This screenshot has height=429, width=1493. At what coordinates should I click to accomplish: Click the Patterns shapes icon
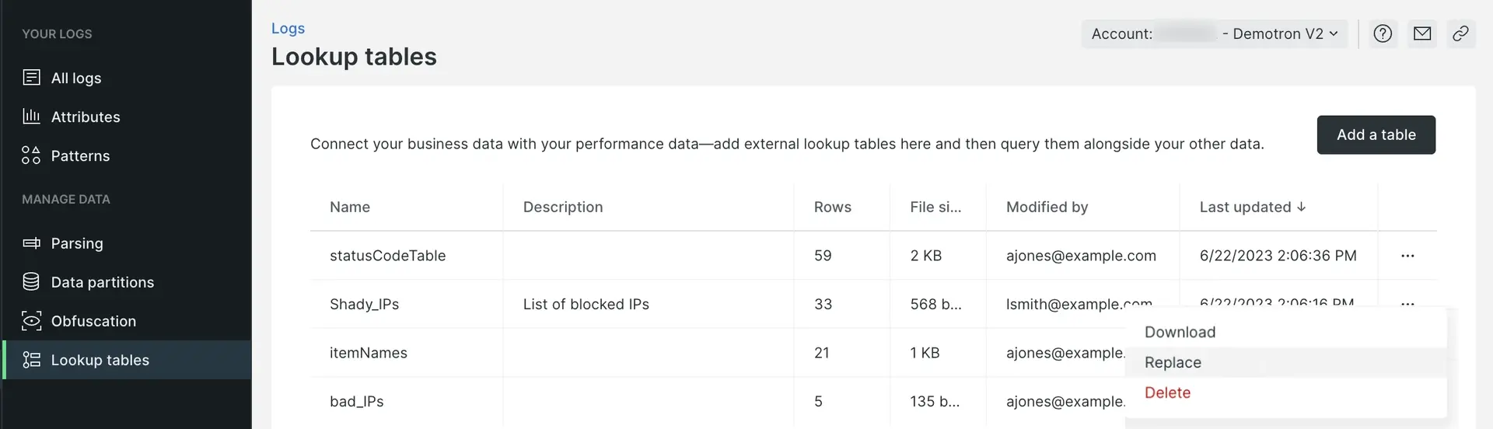pyautogui.click(x=31, y=155)
